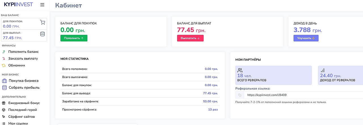
Task: Click the gift icon for daily bonus
Action: (x=4, y=103)
